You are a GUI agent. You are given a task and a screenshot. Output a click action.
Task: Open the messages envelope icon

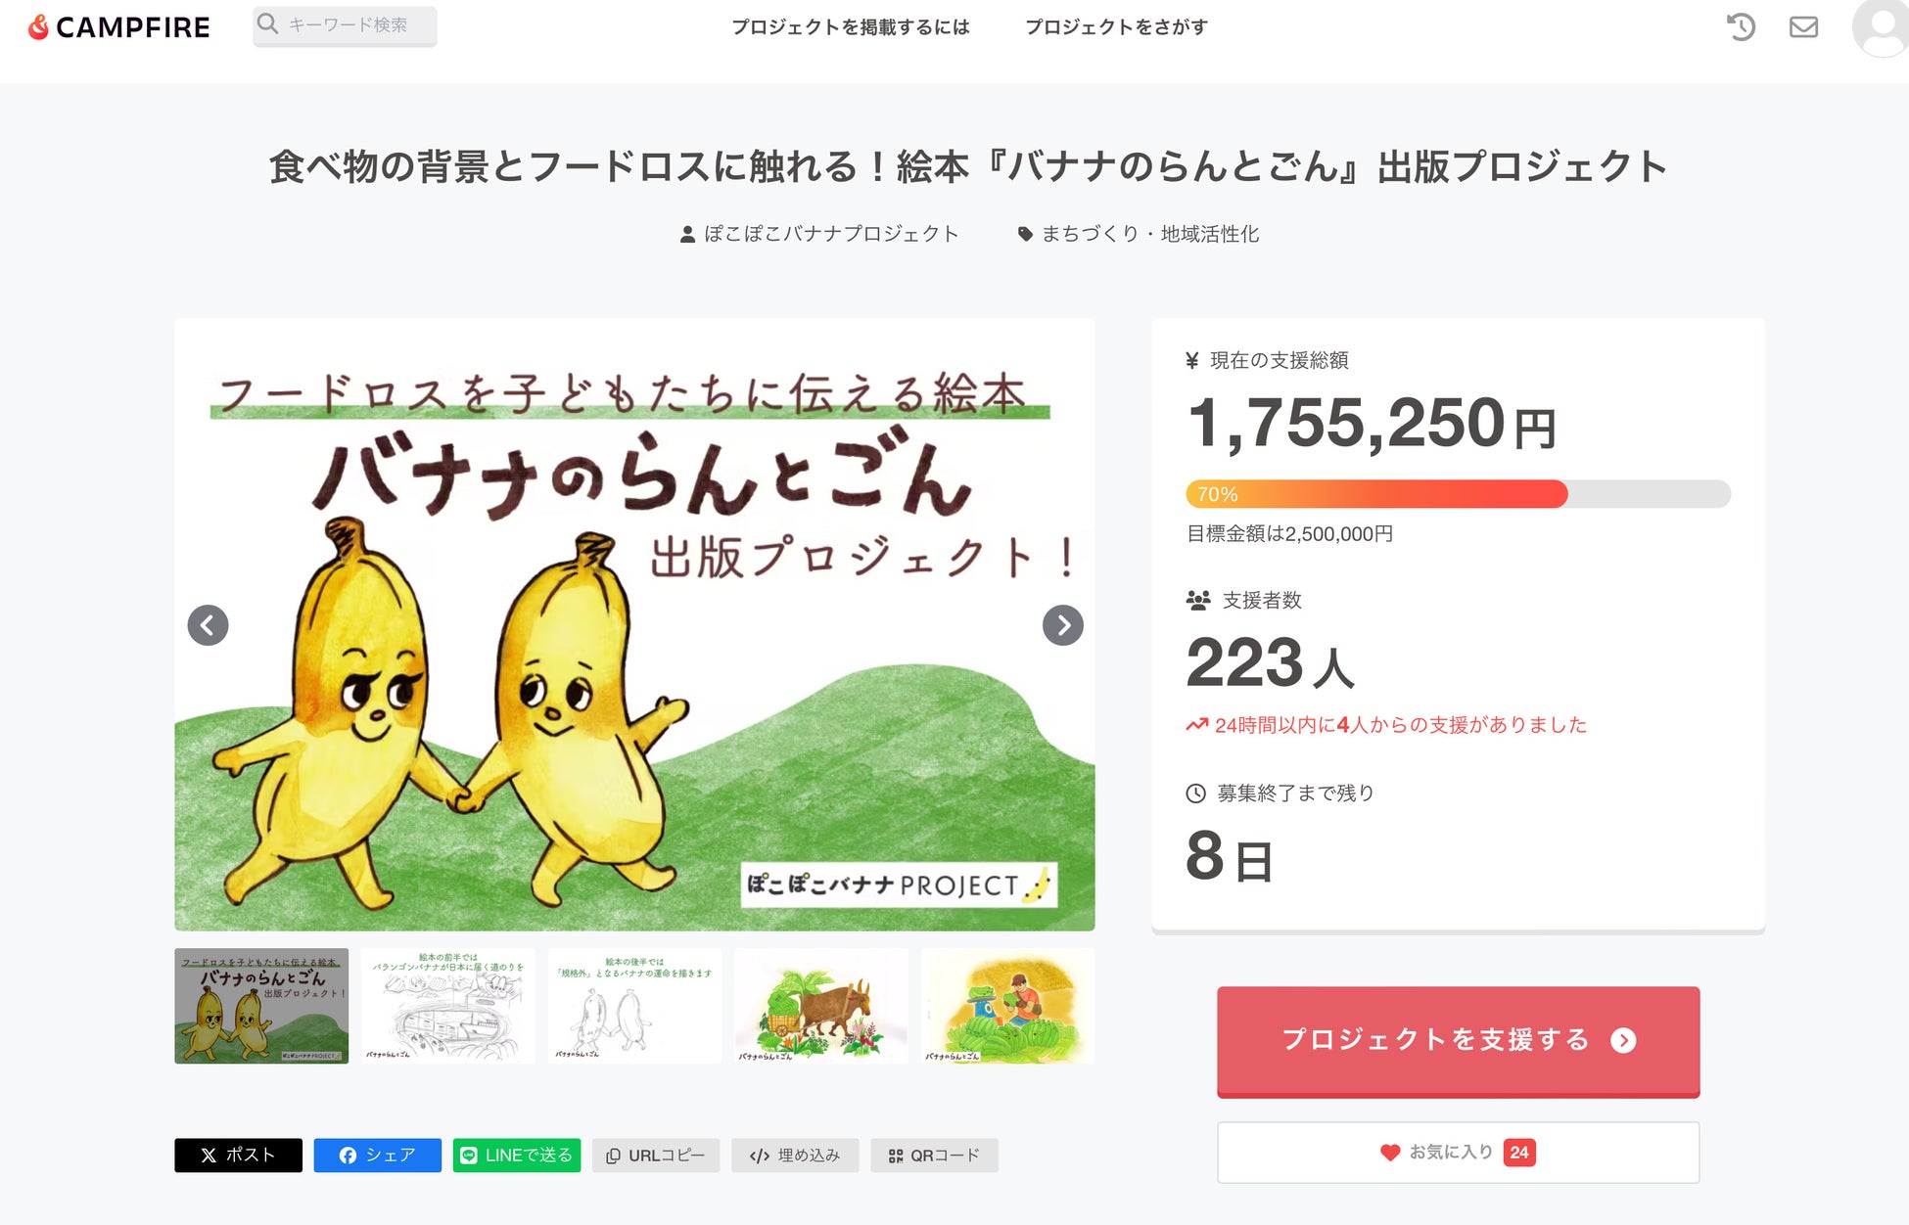(x=1803, y=27)
